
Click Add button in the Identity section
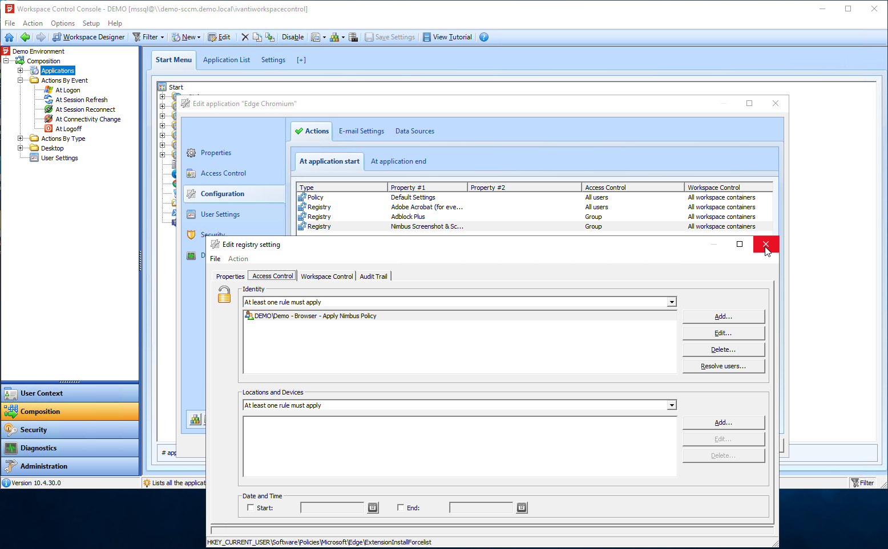pos(723,316)
